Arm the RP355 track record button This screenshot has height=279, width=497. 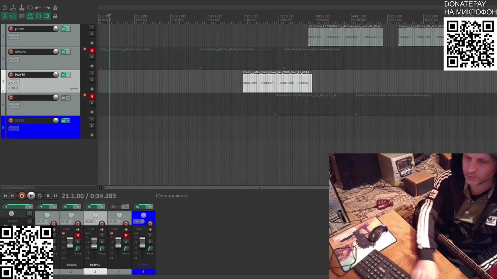pos(11,121)
